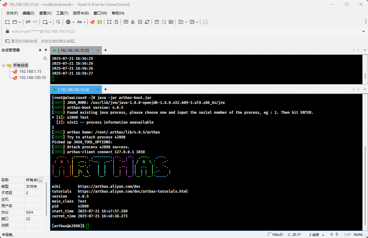Select the 所有会话 folder
The height and width of the screenshot is (238, 368).
click(x=20, y=65)
